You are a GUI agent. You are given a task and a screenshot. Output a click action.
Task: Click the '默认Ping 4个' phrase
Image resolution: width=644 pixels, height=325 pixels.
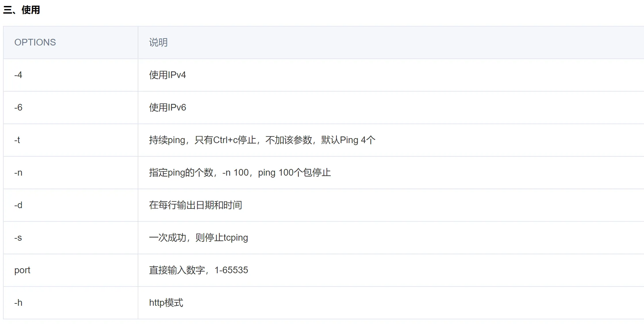pyautogui.click(x=348, y=140)
